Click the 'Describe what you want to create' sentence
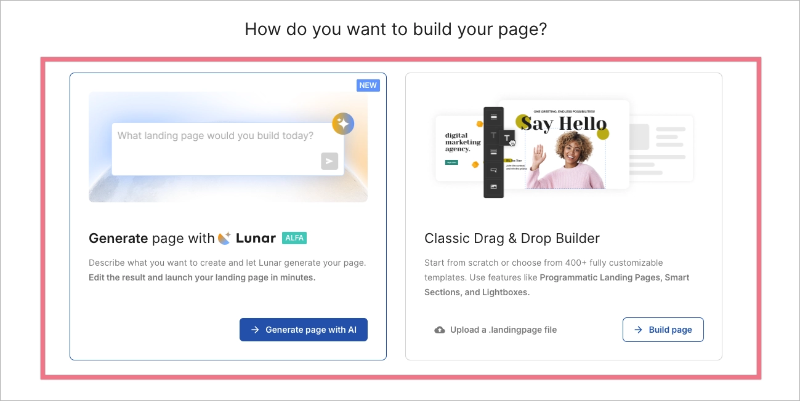800x401 pixels. point(227,263)
